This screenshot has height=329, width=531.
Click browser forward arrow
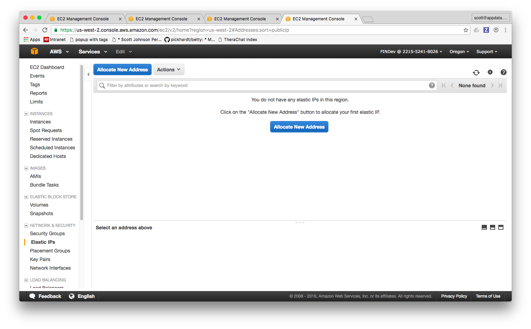click(35, 30)
